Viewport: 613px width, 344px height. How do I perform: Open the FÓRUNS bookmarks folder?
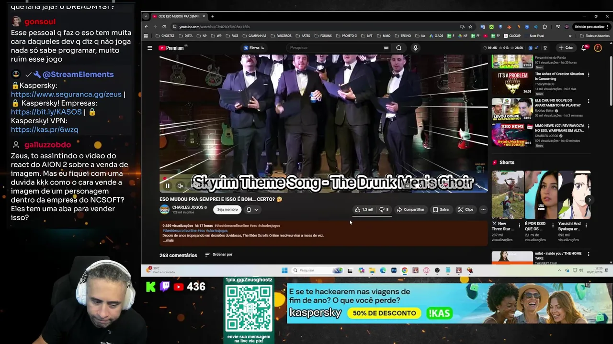[322, 36]
